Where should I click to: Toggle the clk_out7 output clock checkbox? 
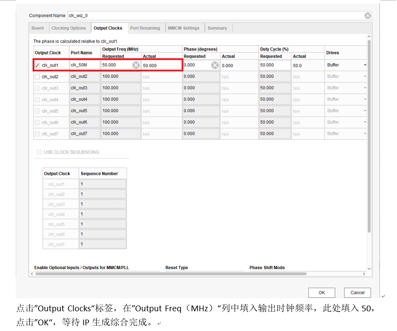pyautogui.click(x=37, y=134)
